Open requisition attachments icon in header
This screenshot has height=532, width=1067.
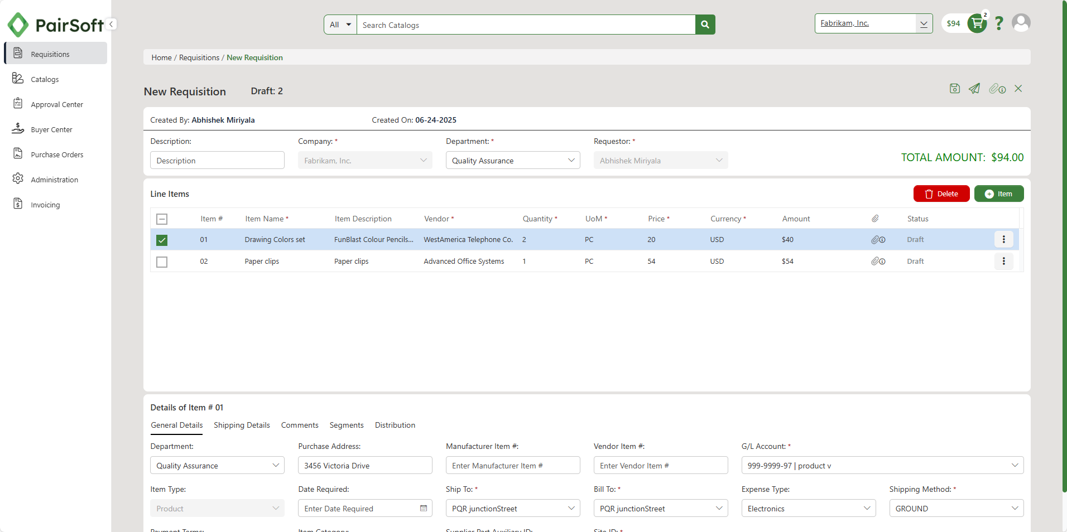(x=997, y=89)
